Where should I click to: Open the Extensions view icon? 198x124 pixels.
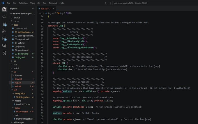(x=4, y=39)
